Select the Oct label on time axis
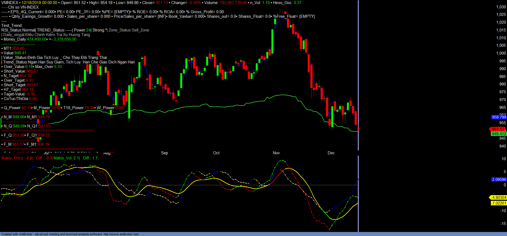Screen dimensions: 507x236 coord(216,153)
